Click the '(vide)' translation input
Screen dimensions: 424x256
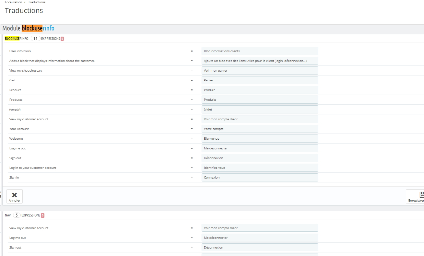tap(260, 109)
